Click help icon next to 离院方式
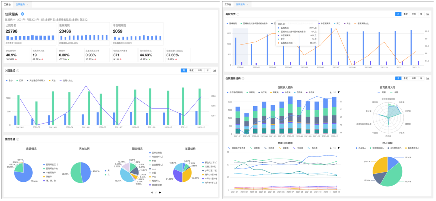This screenshot has width=436, height=201. coord(238,14)
